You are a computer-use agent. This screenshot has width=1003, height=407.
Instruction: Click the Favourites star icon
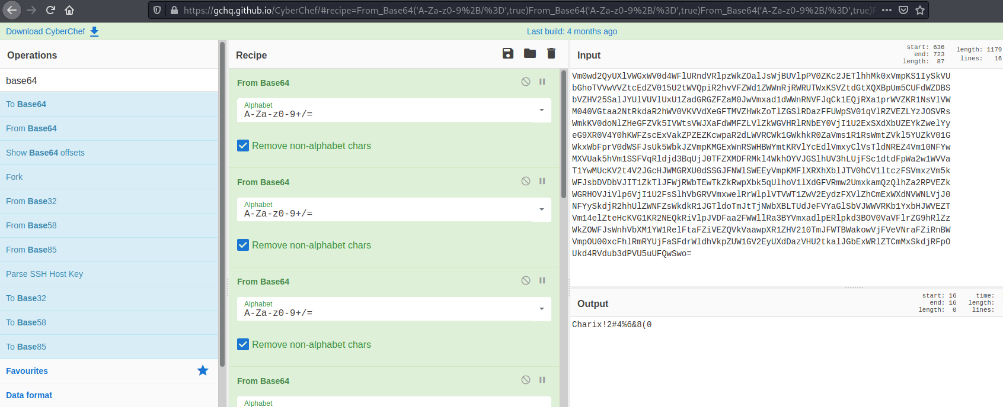point(203,370)
